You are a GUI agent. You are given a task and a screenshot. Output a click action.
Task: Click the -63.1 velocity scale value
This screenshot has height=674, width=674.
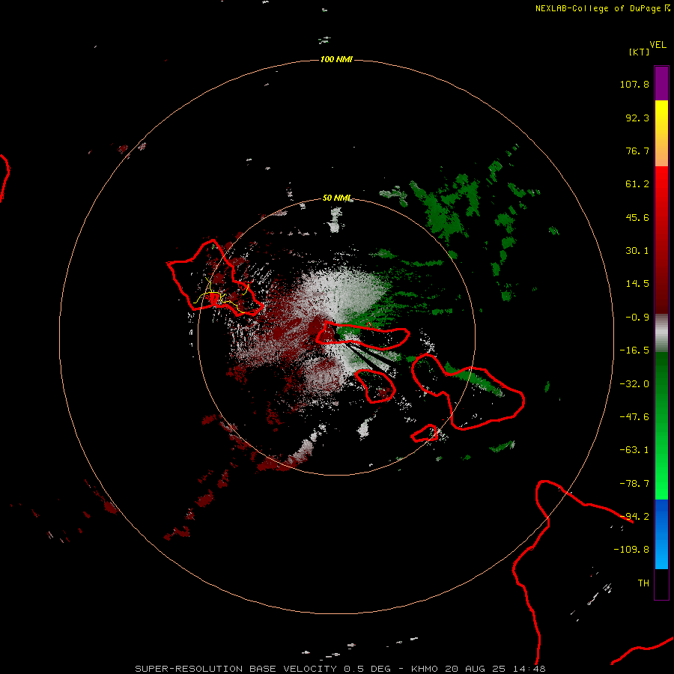click(634, 450)
